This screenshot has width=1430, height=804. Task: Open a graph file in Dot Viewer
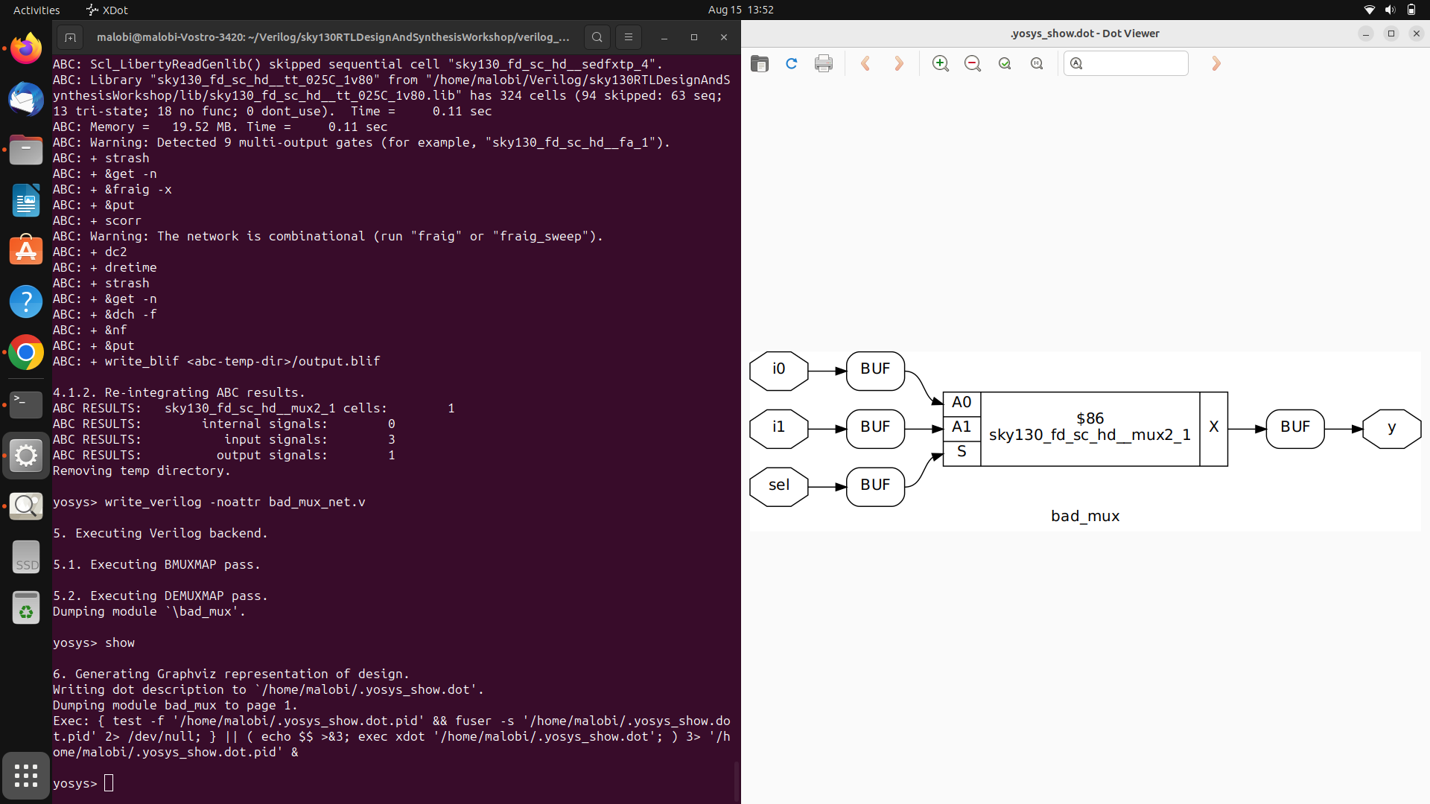[x=759, y=63]
